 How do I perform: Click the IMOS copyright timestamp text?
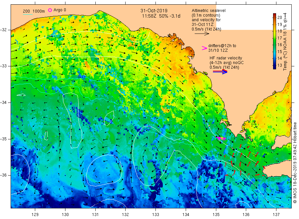click(295, 163)
